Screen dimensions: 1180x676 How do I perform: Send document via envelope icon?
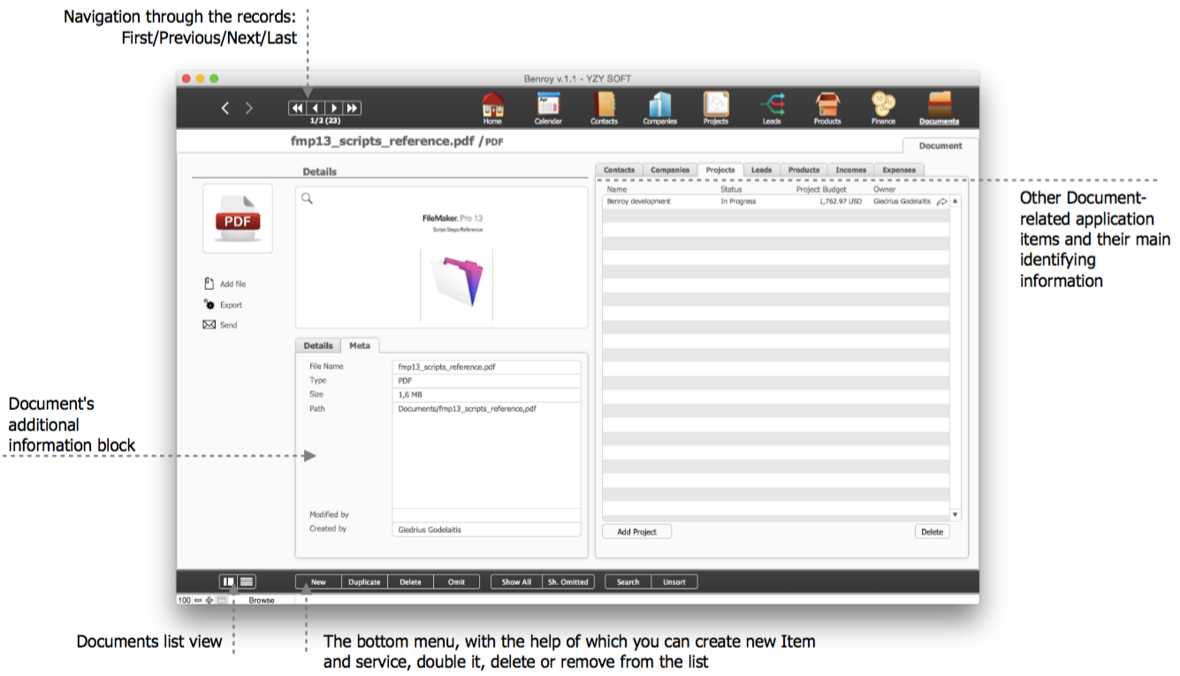tap(209, 325)
